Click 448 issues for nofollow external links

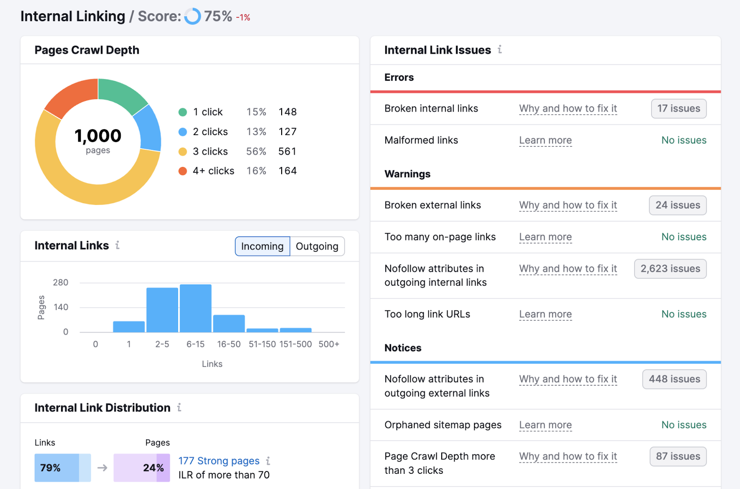(x=674, y=379)
